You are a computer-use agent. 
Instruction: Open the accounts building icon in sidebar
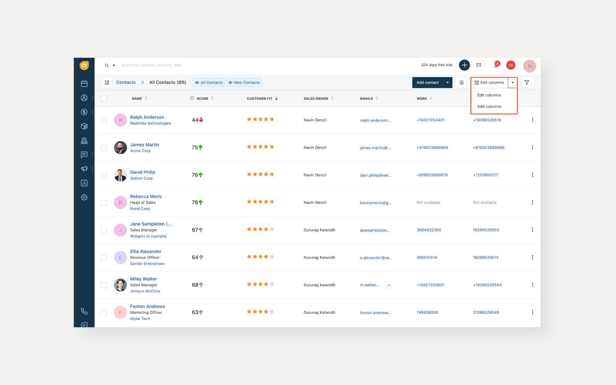[x=84, y=141]
